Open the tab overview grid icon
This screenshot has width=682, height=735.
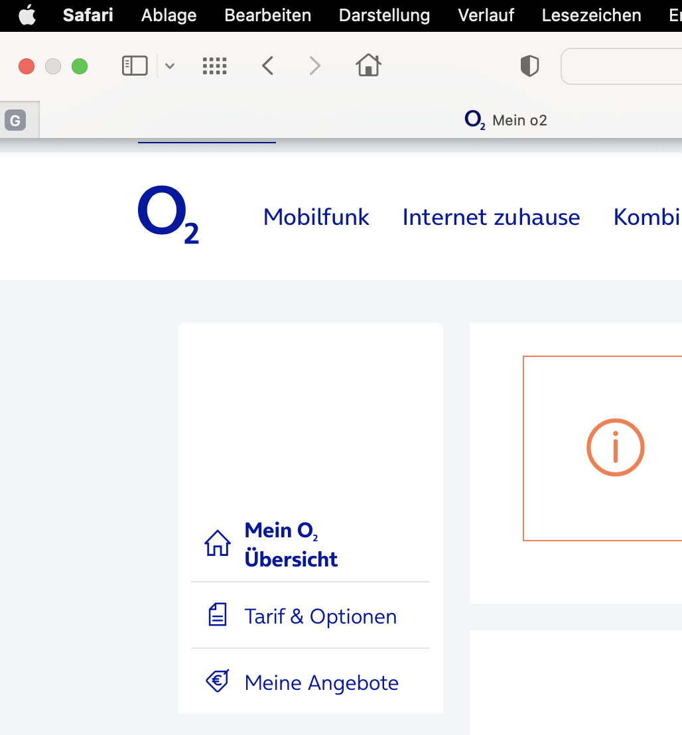(214, 66)
